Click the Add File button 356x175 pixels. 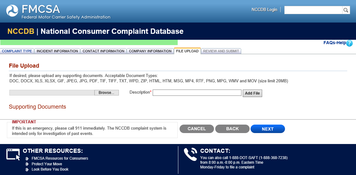click(x=252, y=93)
